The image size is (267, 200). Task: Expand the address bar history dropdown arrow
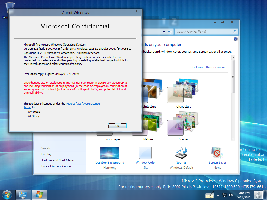click(164, 32)
